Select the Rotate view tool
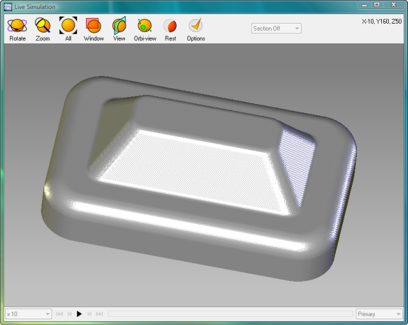Image resolution: width=408 pixels, height=325 pixels. click(x=17, y=29)
